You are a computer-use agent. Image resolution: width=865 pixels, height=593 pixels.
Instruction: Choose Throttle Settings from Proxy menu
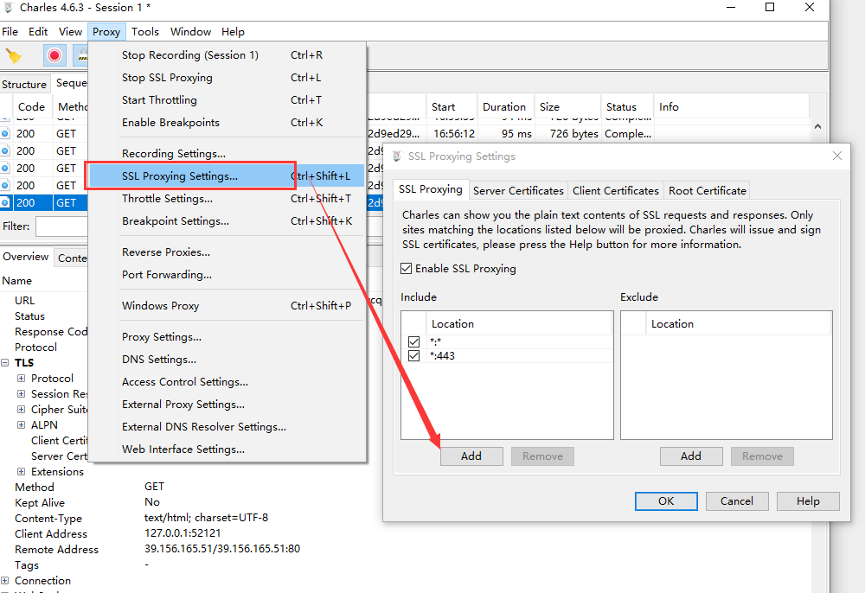click(167, 199)
